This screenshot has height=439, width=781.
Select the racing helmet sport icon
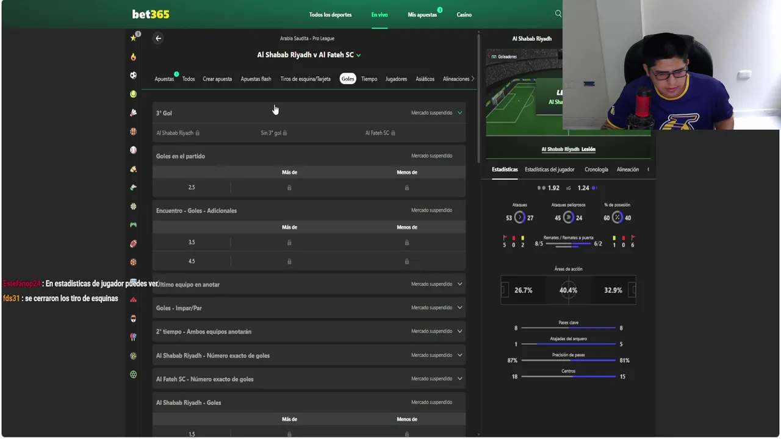(133, 318)
